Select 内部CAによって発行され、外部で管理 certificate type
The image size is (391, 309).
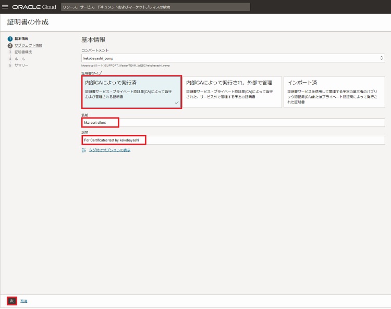point(232,93)
